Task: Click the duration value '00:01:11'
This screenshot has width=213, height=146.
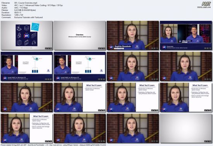Action: point(18,13)
